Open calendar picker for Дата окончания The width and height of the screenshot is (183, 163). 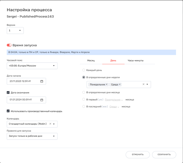[42, 100]
